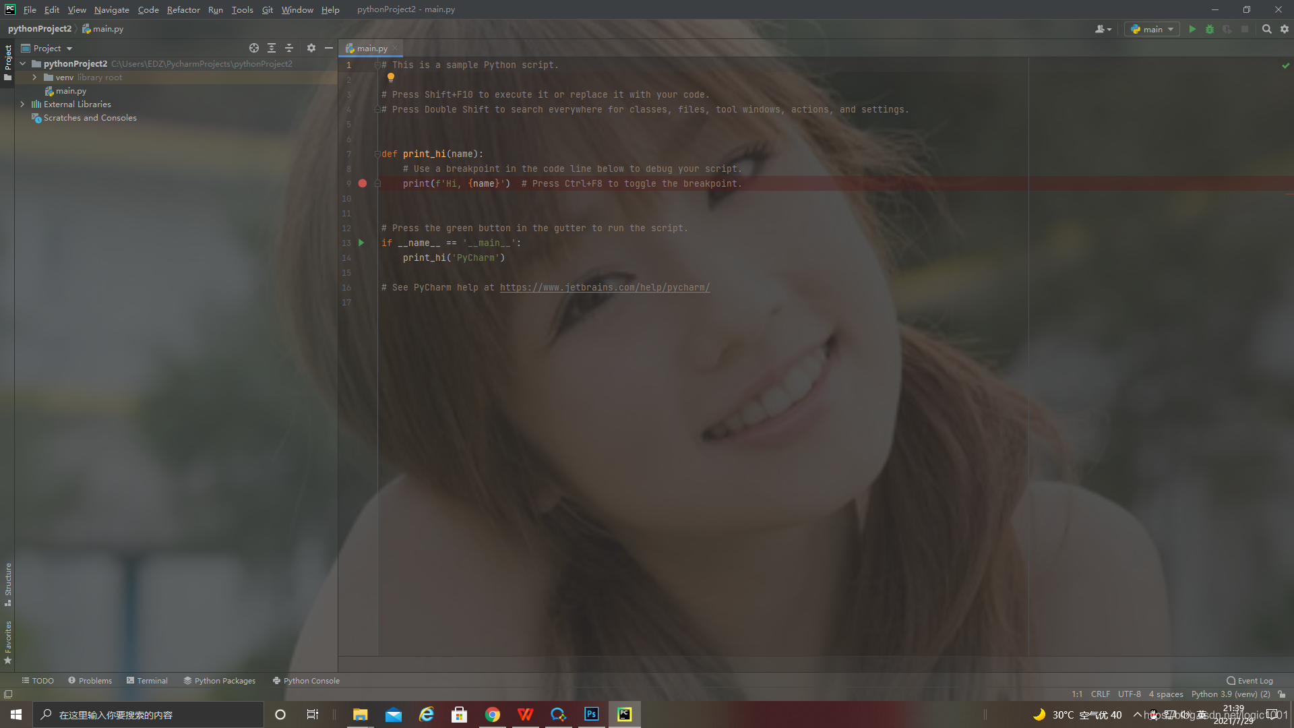Switch Python 3.9 (venv) interpreter
1294x728 pixels.
tap(1231, 694)
